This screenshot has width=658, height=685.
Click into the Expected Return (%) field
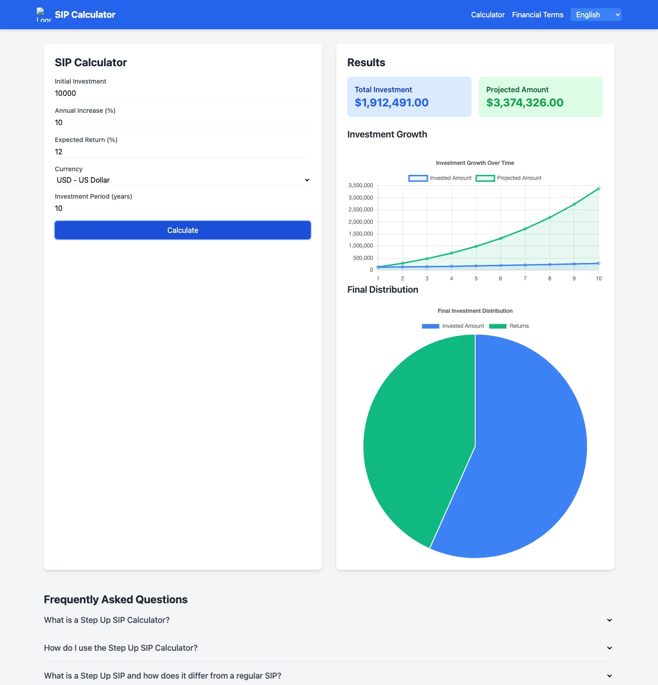[183, 152]
